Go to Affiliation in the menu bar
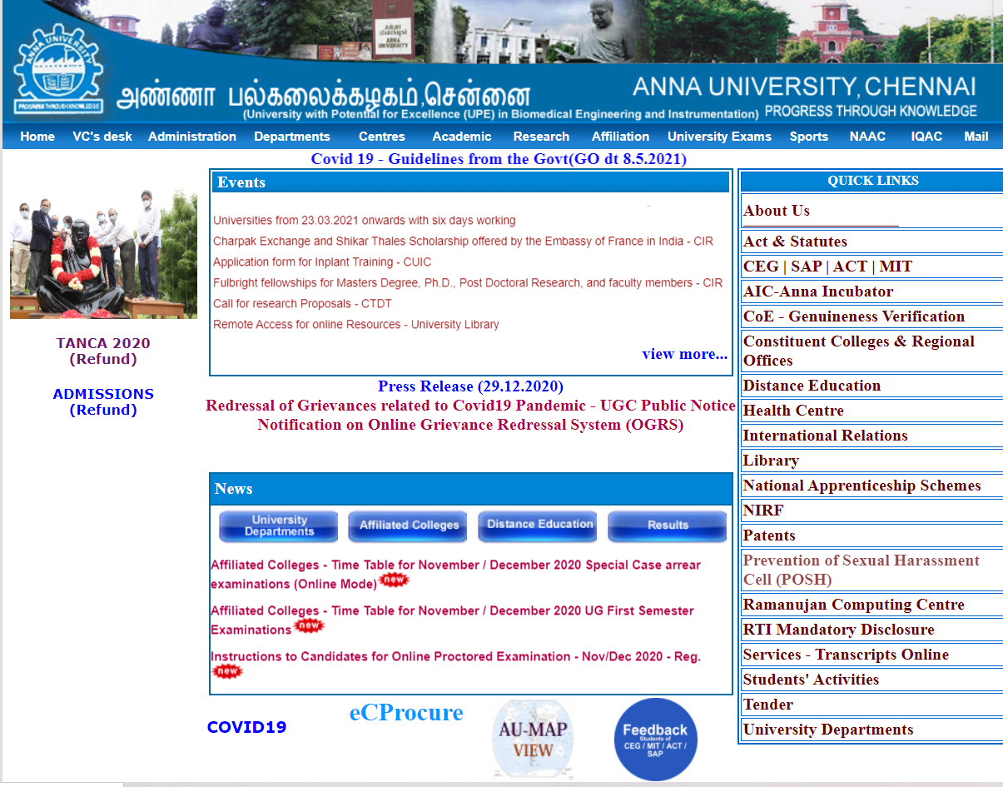 620,137
